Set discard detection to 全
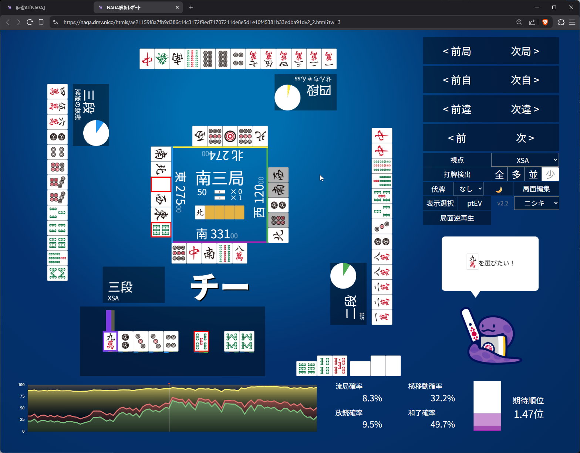 point(499,174)
